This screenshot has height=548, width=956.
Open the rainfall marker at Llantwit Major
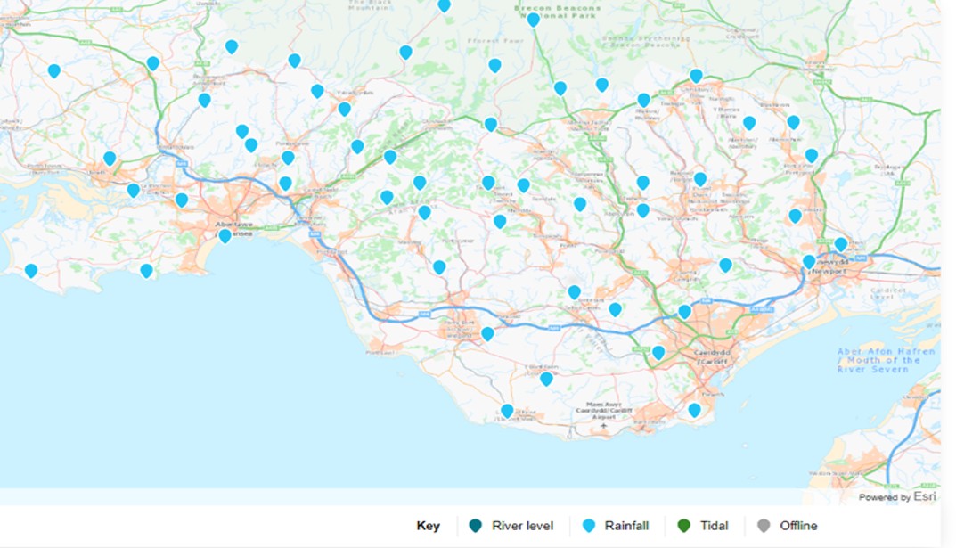pos(507,411)
